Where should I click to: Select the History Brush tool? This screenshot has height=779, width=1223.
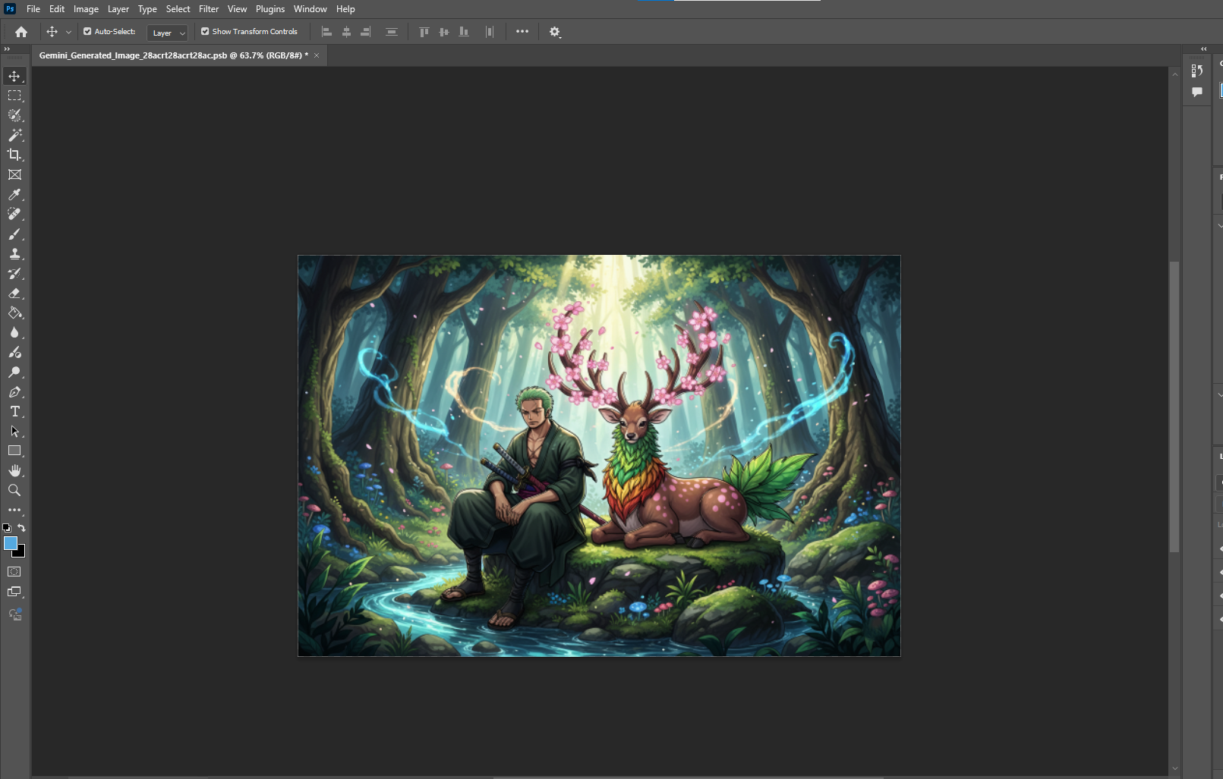pyautogui.click(x=14, y=273)
